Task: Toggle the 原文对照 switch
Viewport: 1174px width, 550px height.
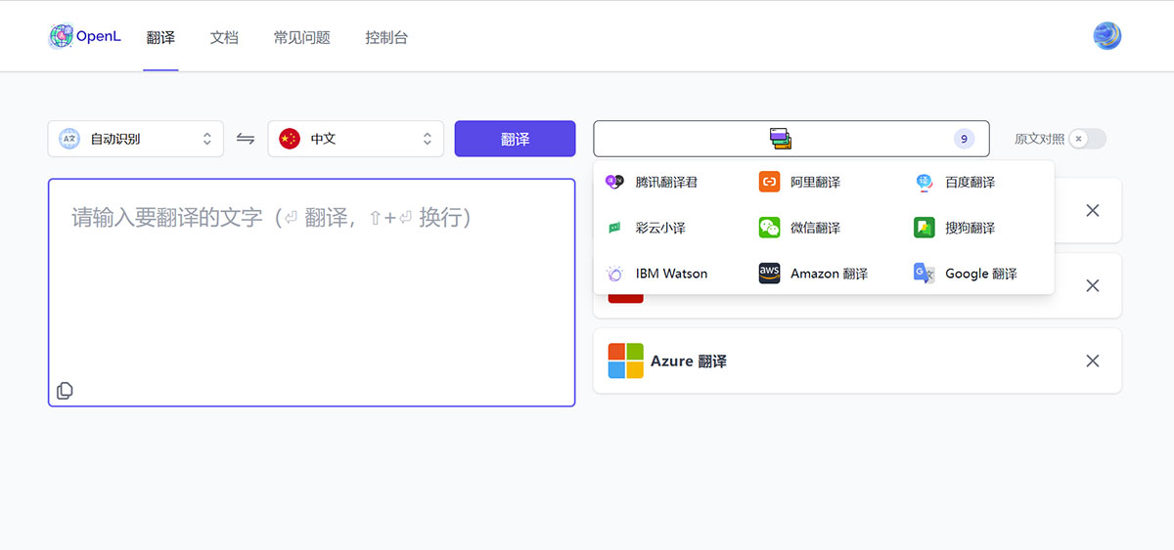Action: (x=1086, y=139)
